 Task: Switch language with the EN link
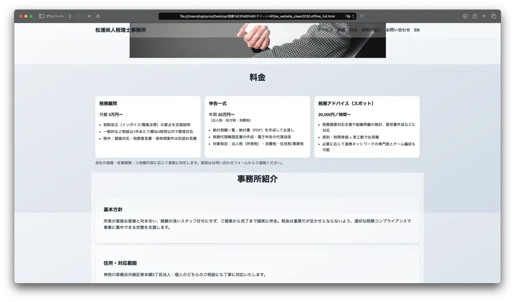(x=417, y=30)
